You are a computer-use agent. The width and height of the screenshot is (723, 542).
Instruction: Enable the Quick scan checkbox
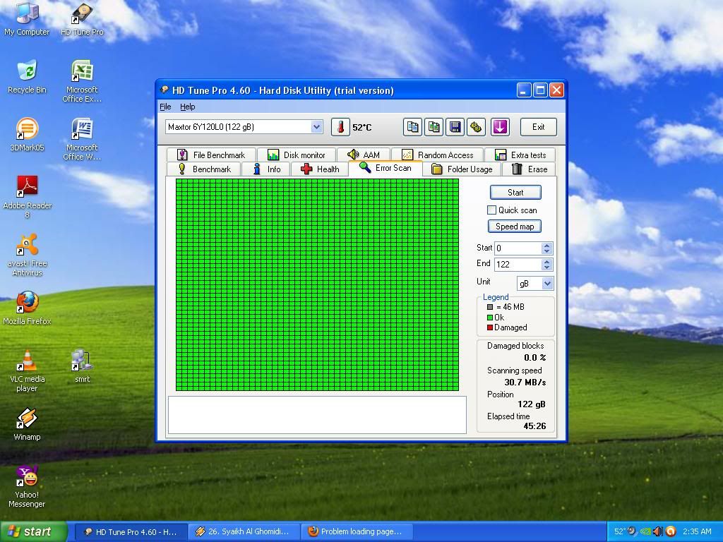(x=491, y=210)
